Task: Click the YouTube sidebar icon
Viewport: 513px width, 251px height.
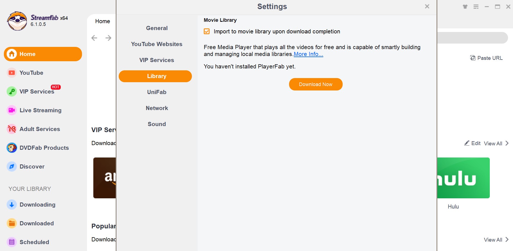Action: 12,73
